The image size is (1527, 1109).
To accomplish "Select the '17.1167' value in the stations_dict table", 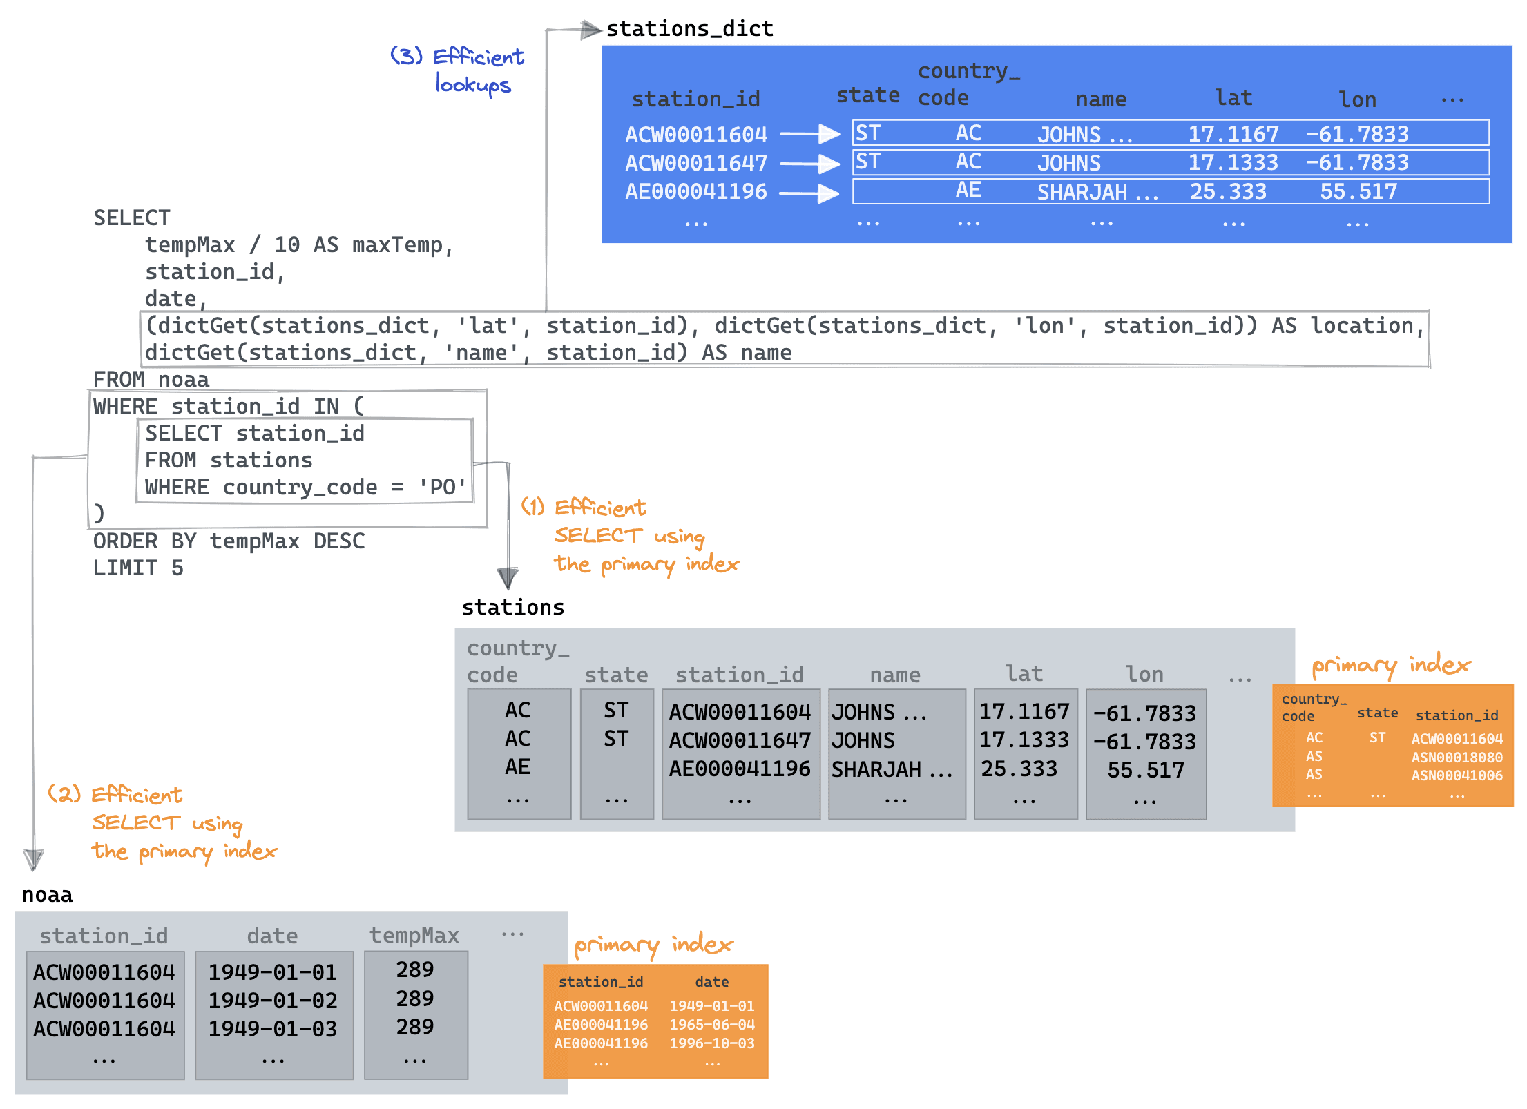I will 1233,134.
